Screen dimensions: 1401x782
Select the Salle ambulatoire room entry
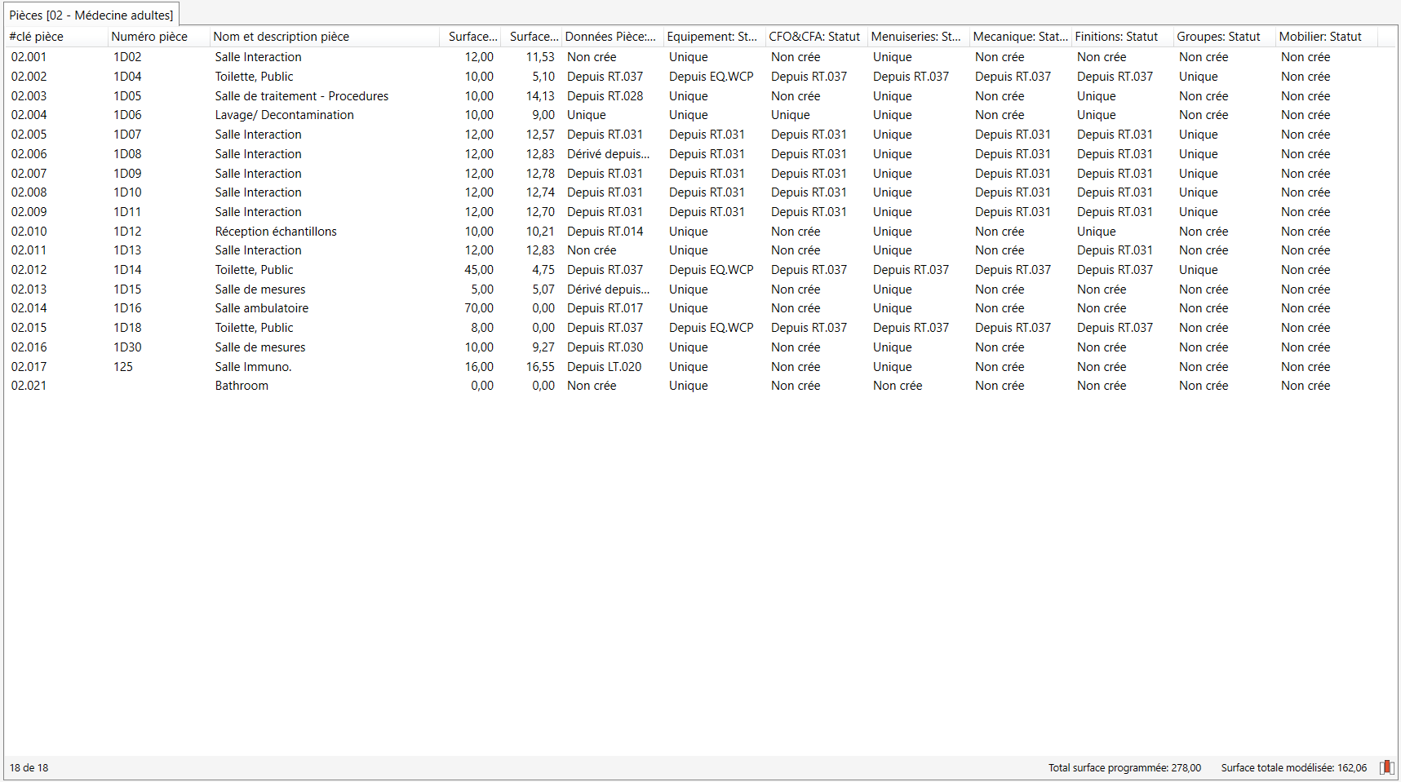[x=261, y=308]
